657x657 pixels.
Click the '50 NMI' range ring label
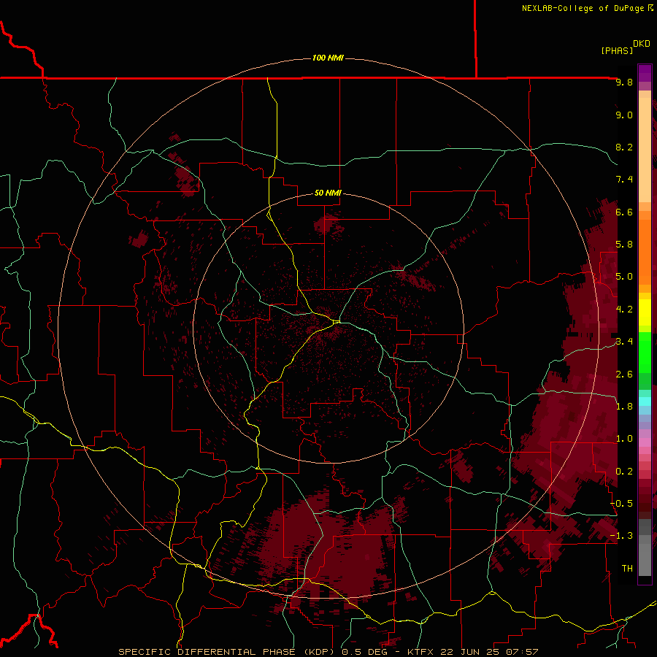click(x=328, y=193)
